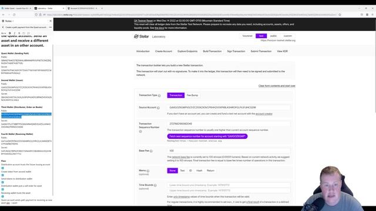Viewport: 376px width, 211px height.
Task: Open the account creator link
Action: (x=264, y=114)
